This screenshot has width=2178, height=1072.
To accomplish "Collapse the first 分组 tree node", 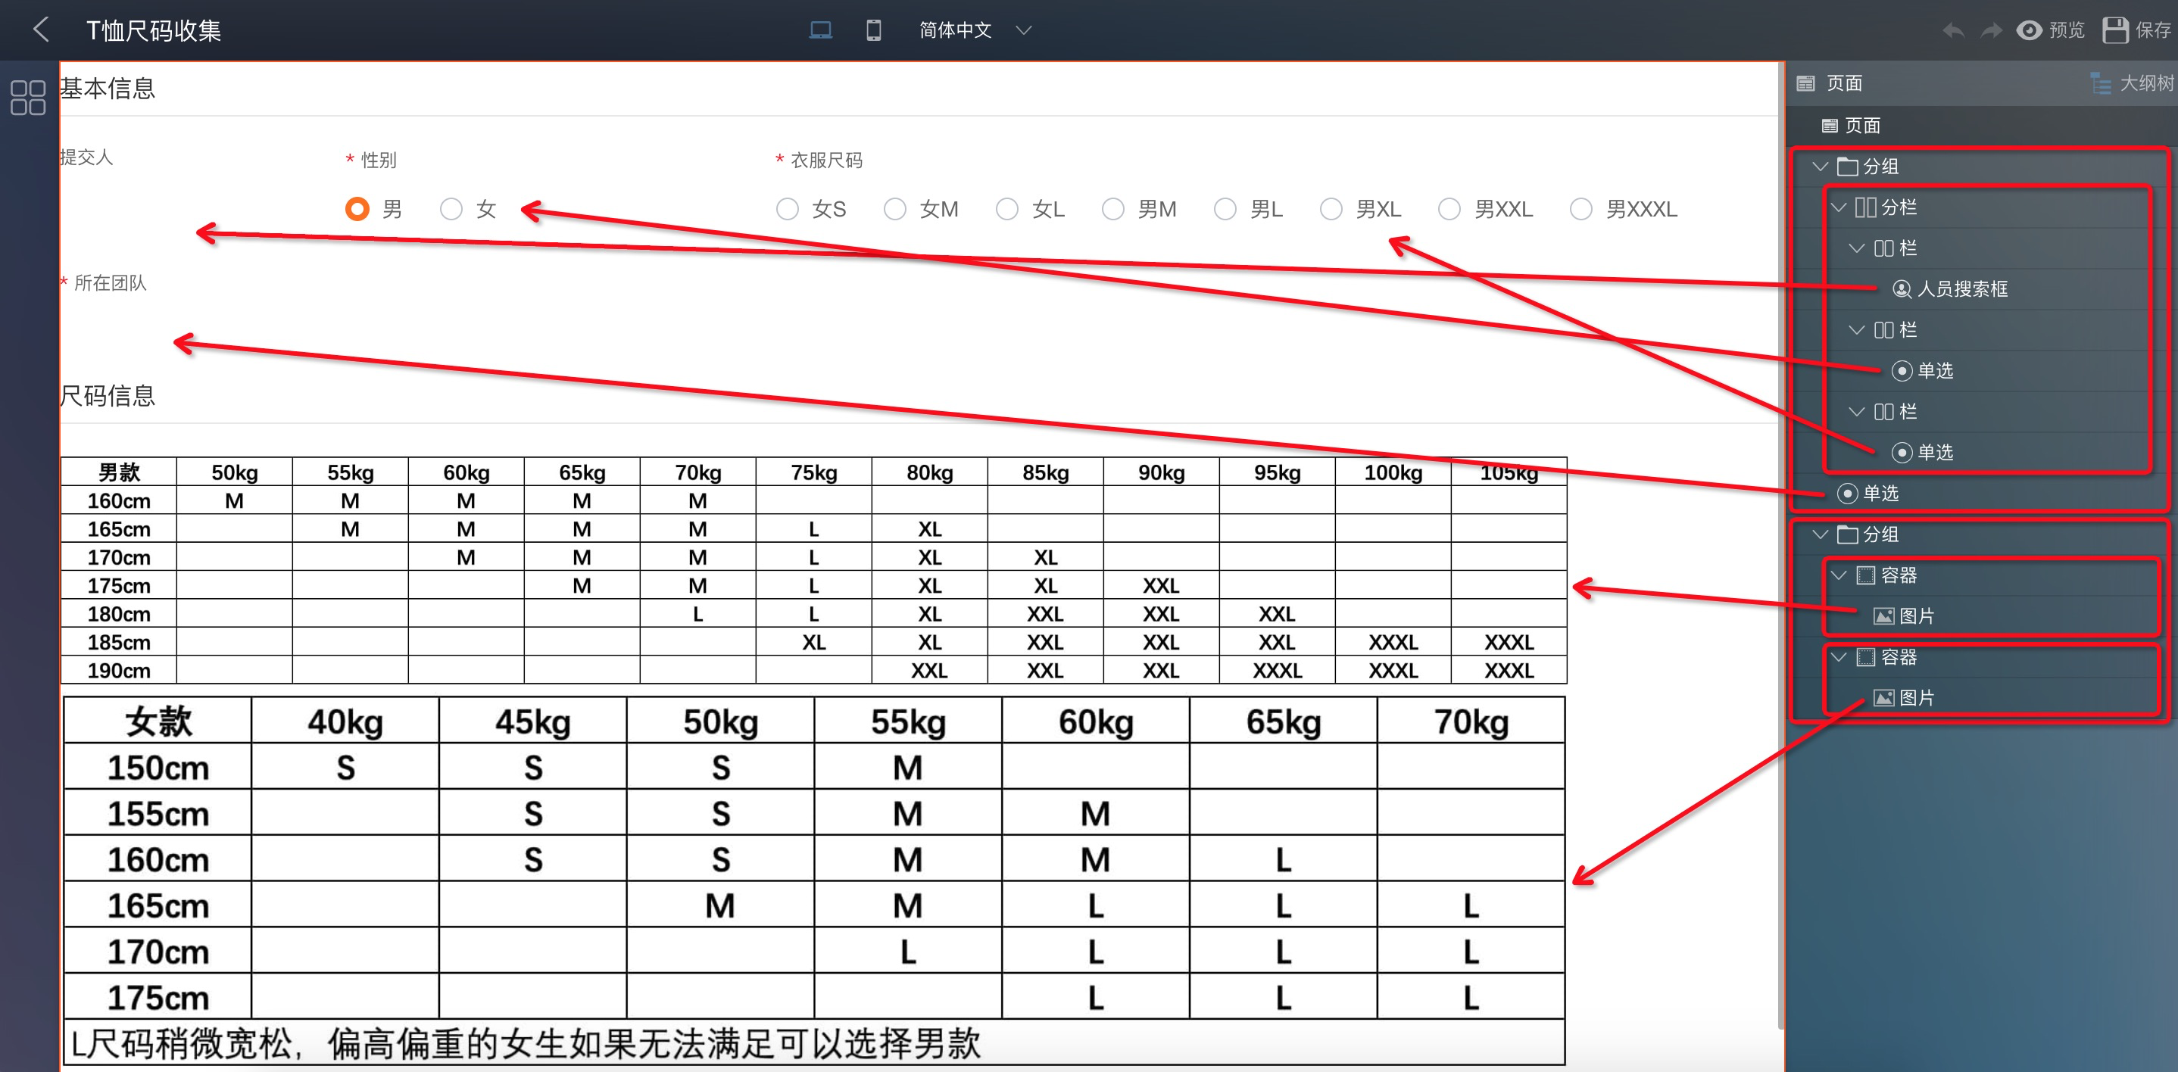I will tap(1821, 167).
